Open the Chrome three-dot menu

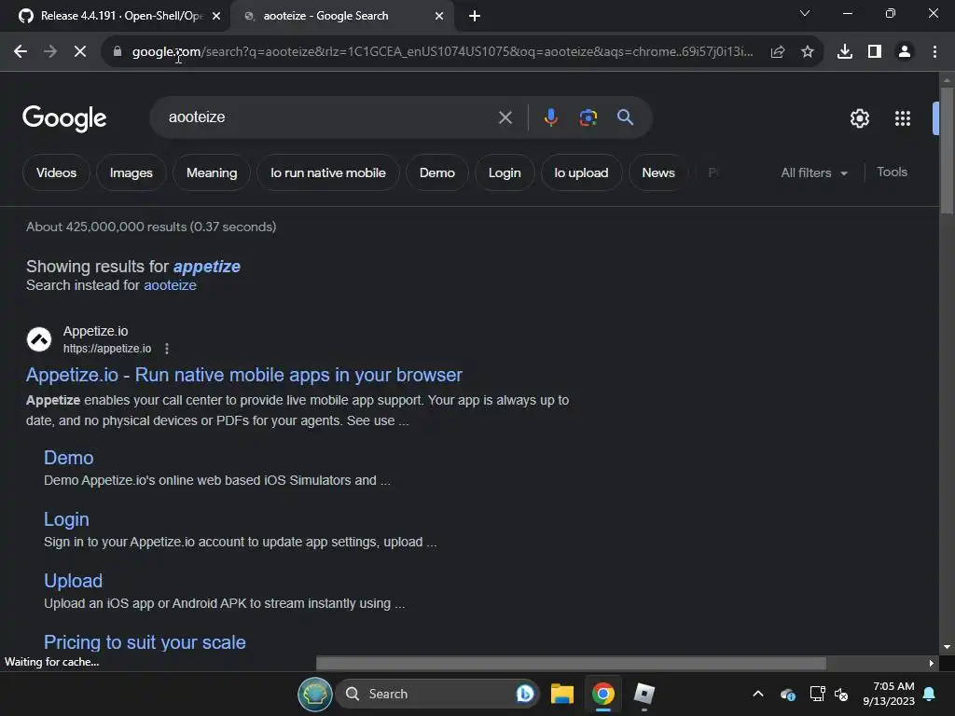coord(934,52)
